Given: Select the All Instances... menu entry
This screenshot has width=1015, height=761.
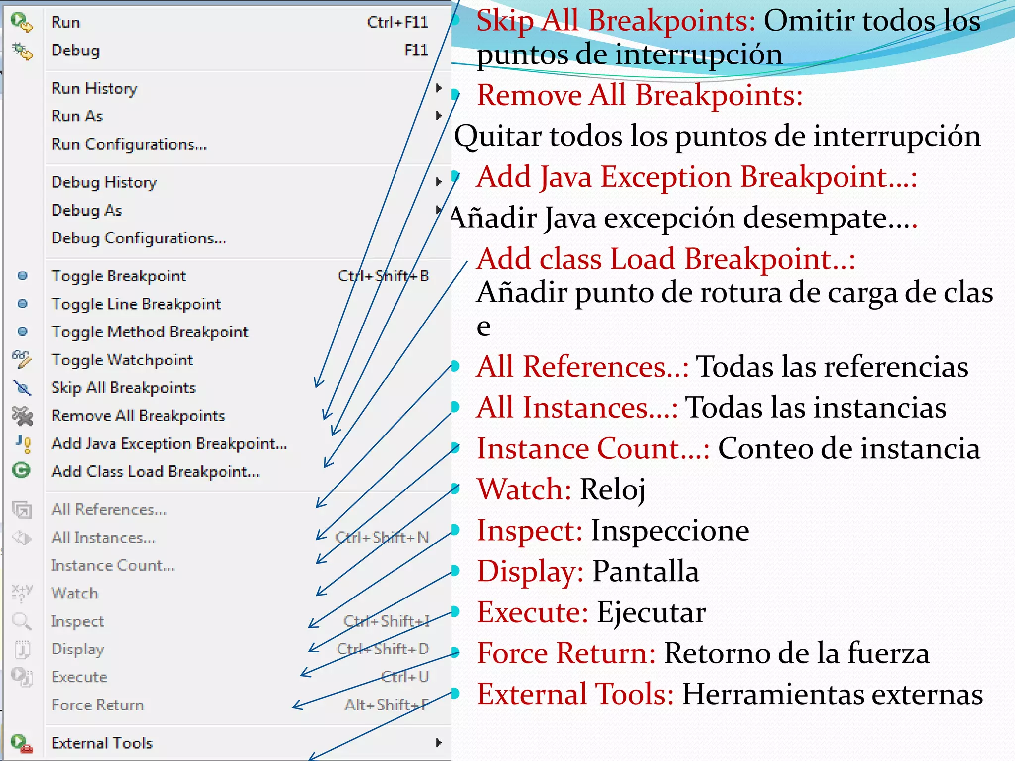Looking at the screenshot, I should pos(104,538).
